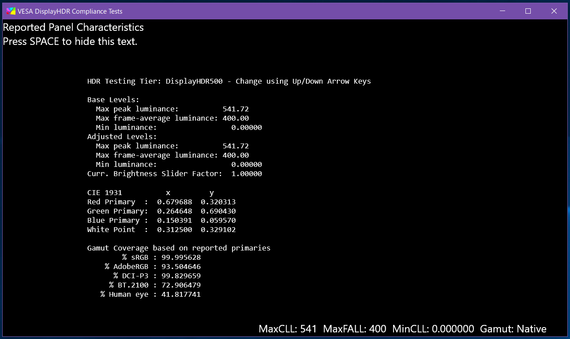Image resolution: width=570 pixels, height=339 pixels.
Task: Click the Blue Primary y value 0.059570
Action: pos(218,220)
